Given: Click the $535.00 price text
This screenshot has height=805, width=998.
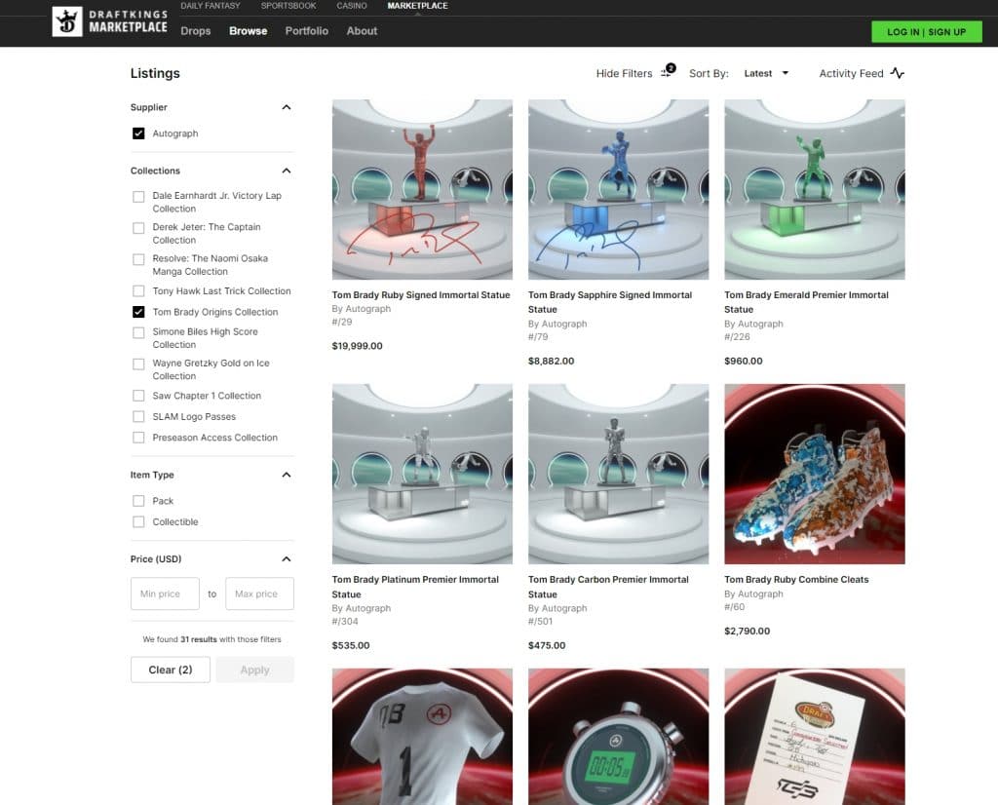Looking at the screenshot, I should point(351,645).
